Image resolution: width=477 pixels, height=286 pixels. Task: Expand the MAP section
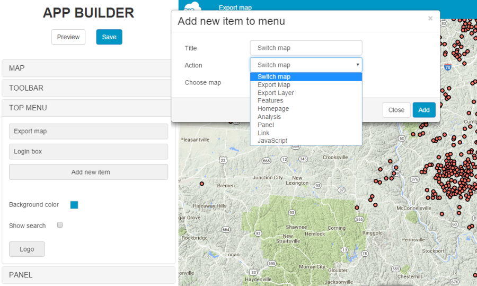coord(88,68)
